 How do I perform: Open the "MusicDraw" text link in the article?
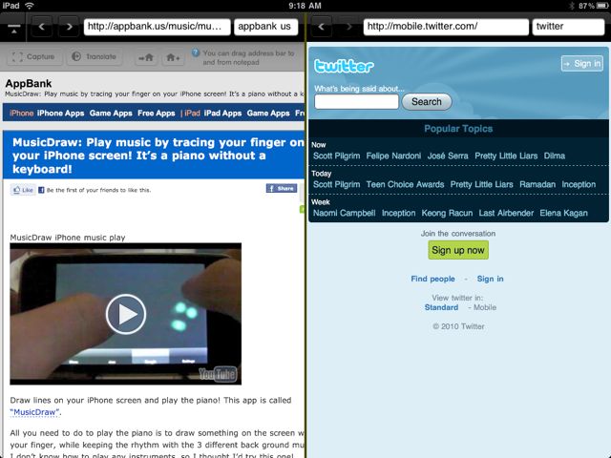[35, 412]
